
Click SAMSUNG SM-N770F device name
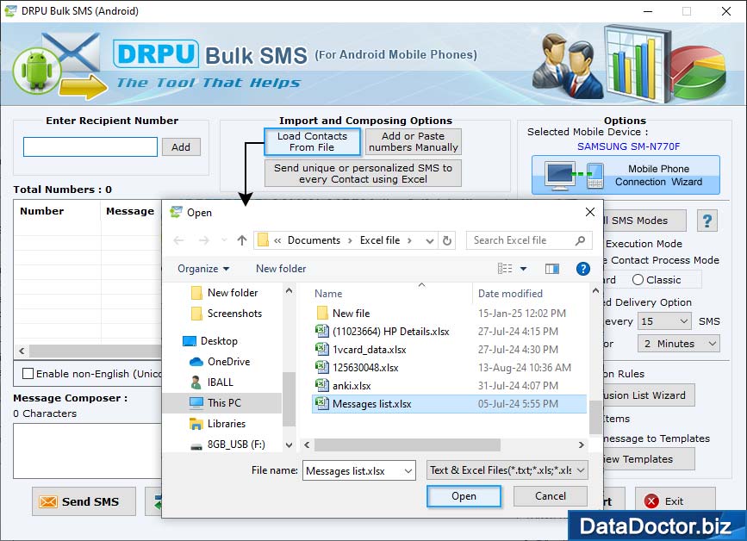point(628,146)
